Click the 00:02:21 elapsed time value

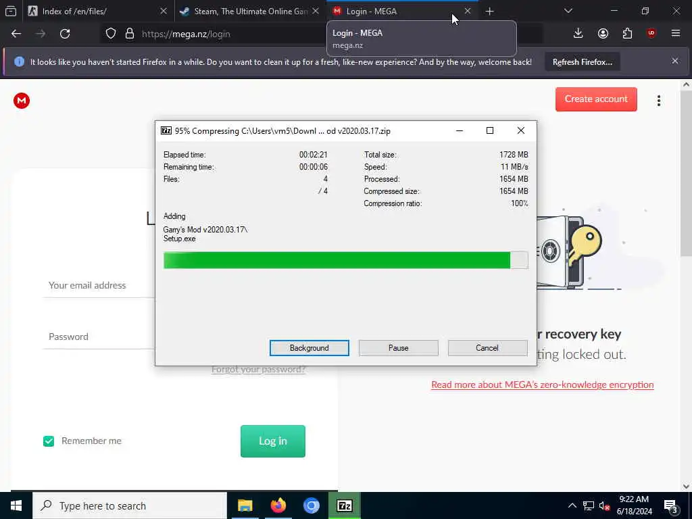[314, 155]
